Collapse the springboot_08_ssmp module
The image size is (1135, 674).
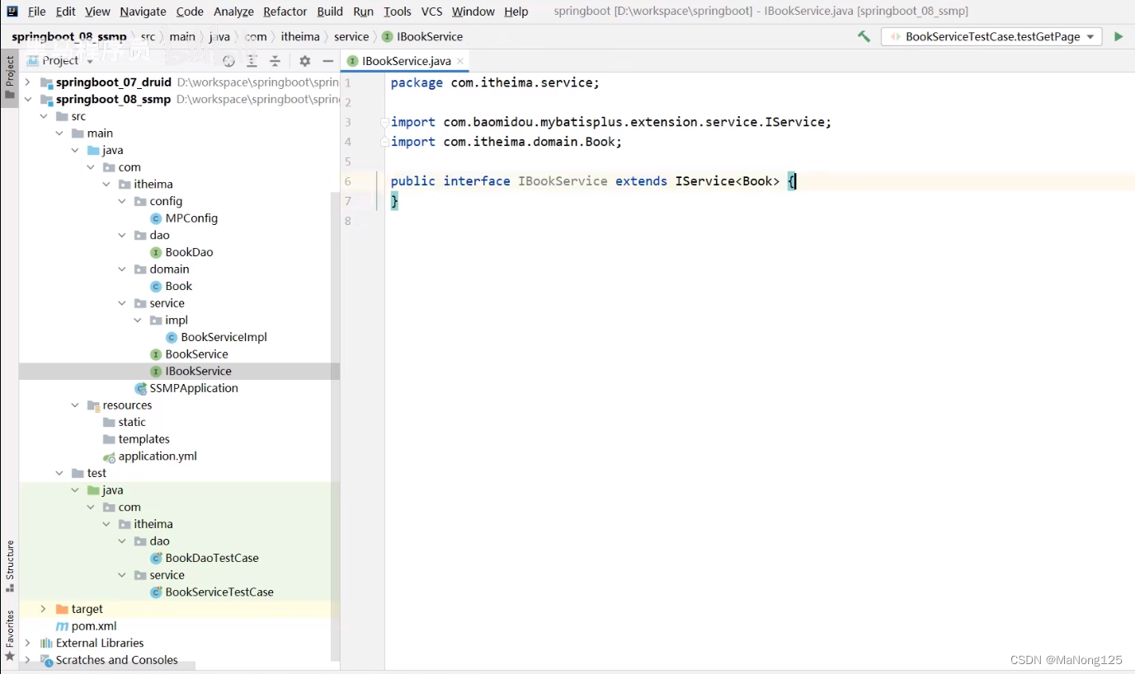pyautogui.click(x=28, y=99)
